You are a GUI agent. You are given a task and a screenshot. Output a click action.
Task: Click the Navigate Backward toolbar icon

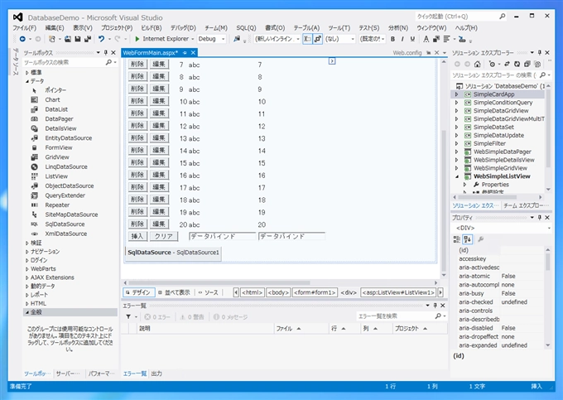pos(22,39)
